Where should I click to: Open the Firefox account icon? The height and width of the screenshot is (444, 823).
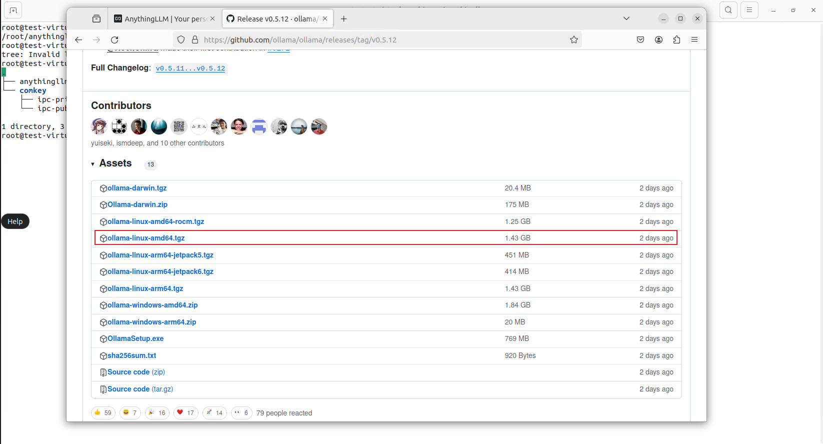[x=658, y=40]
